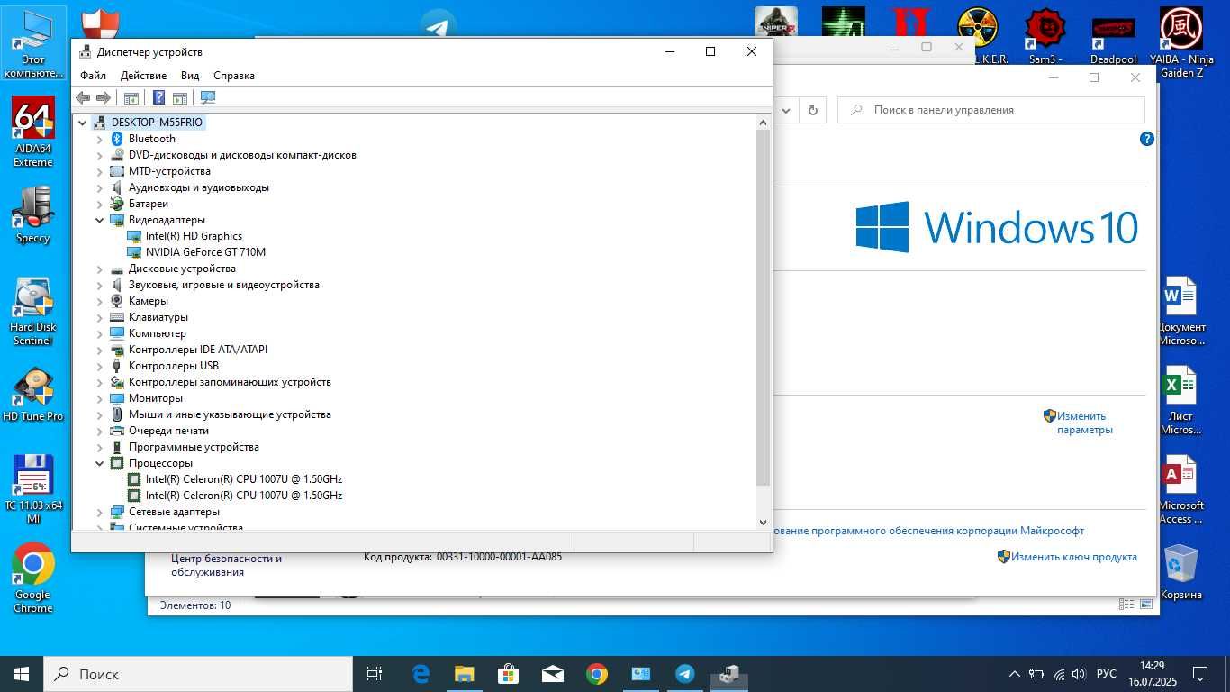
Task: Open the Этот компьютер desktop icon
Action: tap(33, 41)
